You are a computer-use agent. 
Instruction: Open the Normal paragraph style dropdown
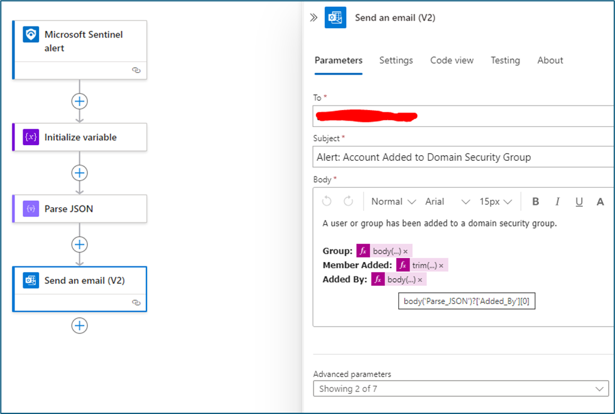[393, 202]
